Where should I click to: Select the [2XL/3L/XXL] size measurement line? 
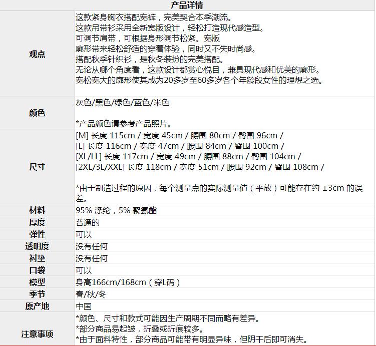(x=200, y=167)
